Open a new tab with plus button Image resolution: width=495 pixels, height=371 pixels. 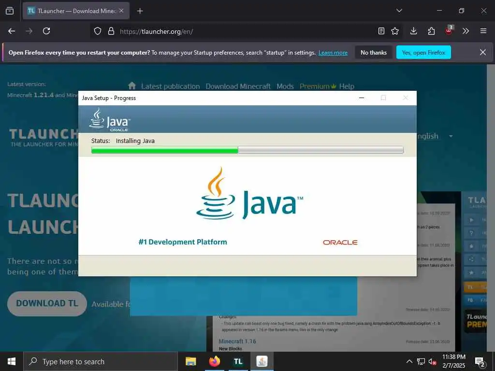[140, 11]
